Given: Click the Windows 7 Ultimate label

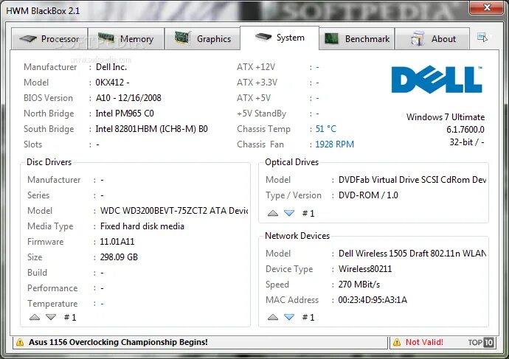Looking at the screenshot, I should click(x=446, y=117).
